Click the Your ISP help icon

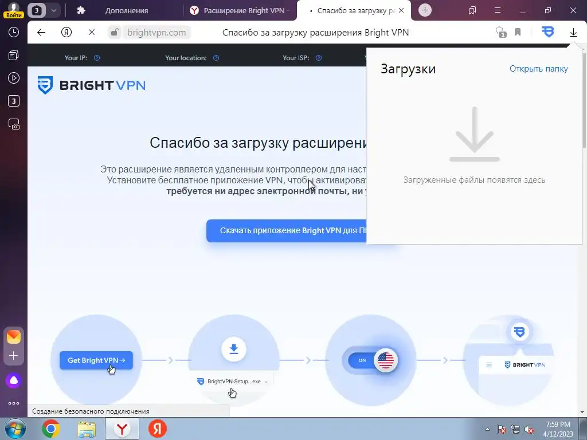click(319, 58)
